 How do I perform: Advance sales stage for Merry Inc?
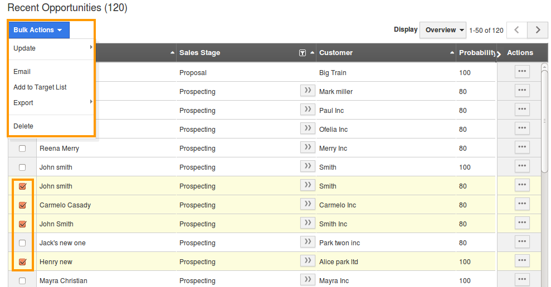pos(308,147)
